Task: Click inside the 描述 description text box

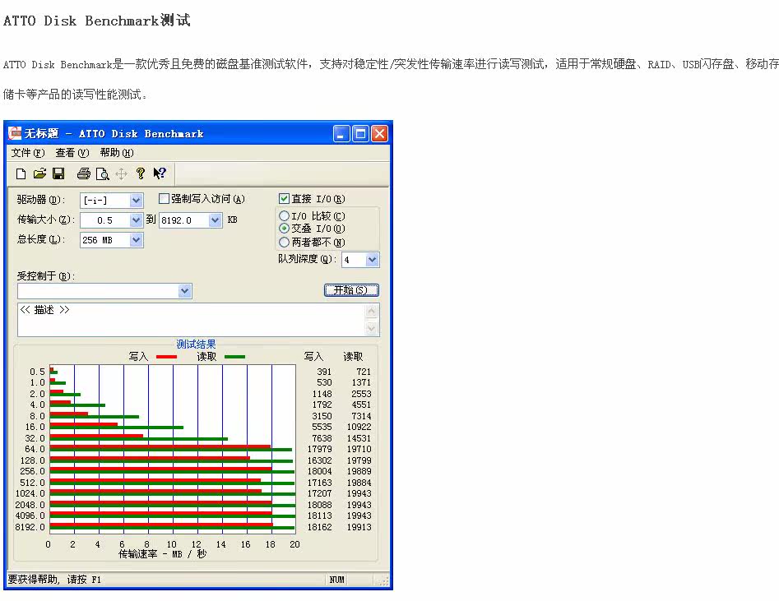Action: click(189, 320)
